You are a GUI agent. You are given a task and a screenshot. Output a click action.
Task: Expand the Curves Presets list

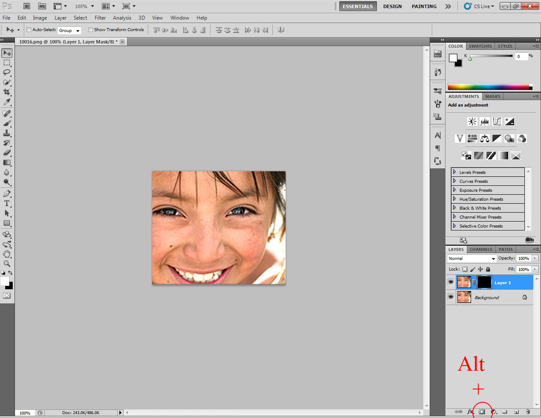coord(454,181)
